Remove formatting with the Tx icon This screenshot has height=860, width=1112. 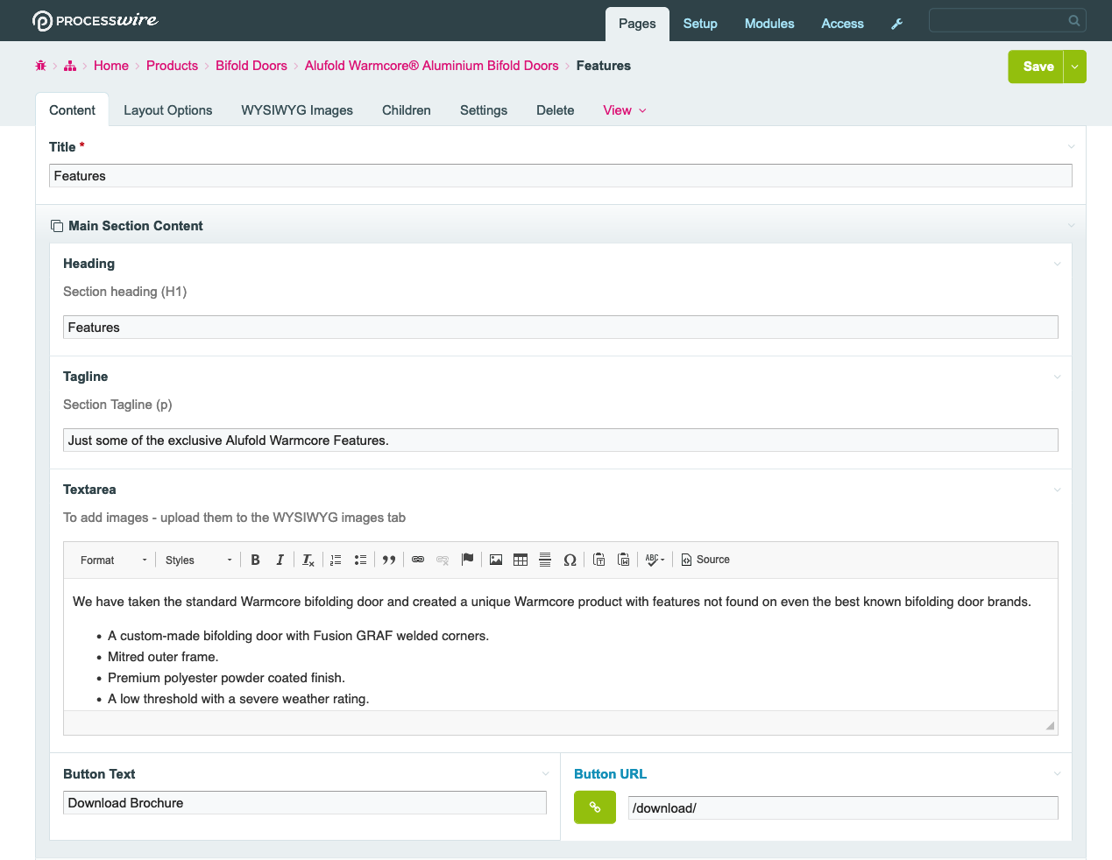pyautogui.click(x=308, y=560)
